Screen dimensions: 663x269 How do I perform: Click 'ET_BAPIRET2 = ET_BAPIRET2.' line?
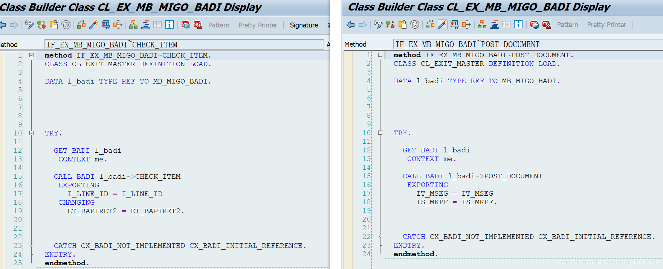pos(126,211)
